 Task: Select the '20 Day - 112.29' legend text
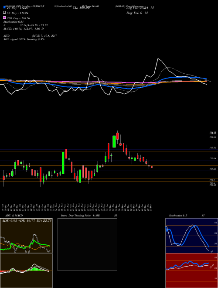[x=17, y=8]
